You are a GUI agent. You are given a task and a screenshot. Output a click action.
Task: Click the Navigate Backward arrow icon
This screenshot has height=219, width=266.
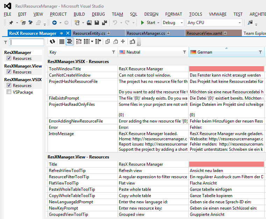(x=55, y=23)
